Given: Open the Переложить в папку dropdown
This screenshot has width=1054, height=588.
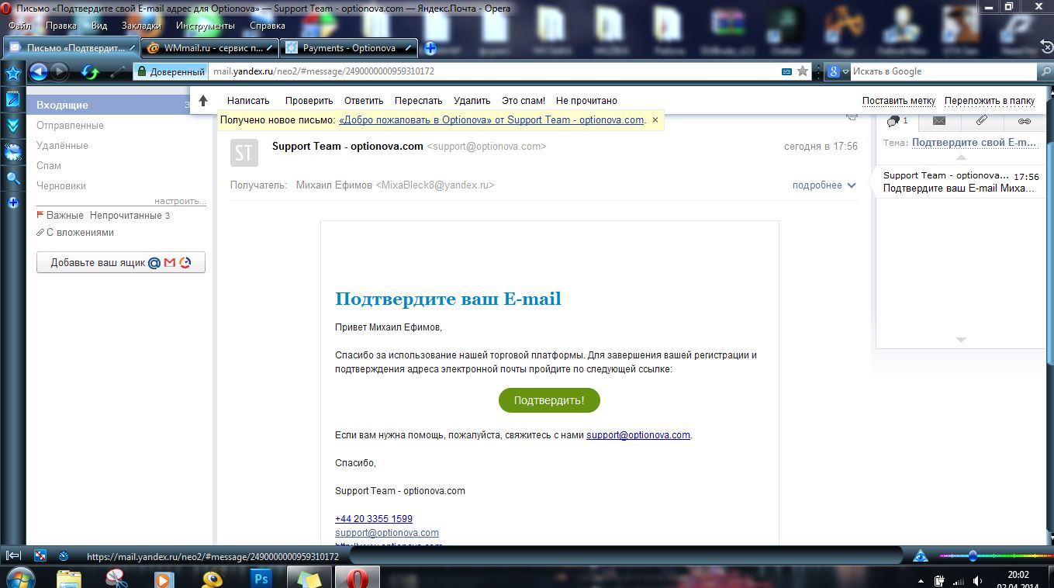Looking at the screenshot, I should coord(990,101).
